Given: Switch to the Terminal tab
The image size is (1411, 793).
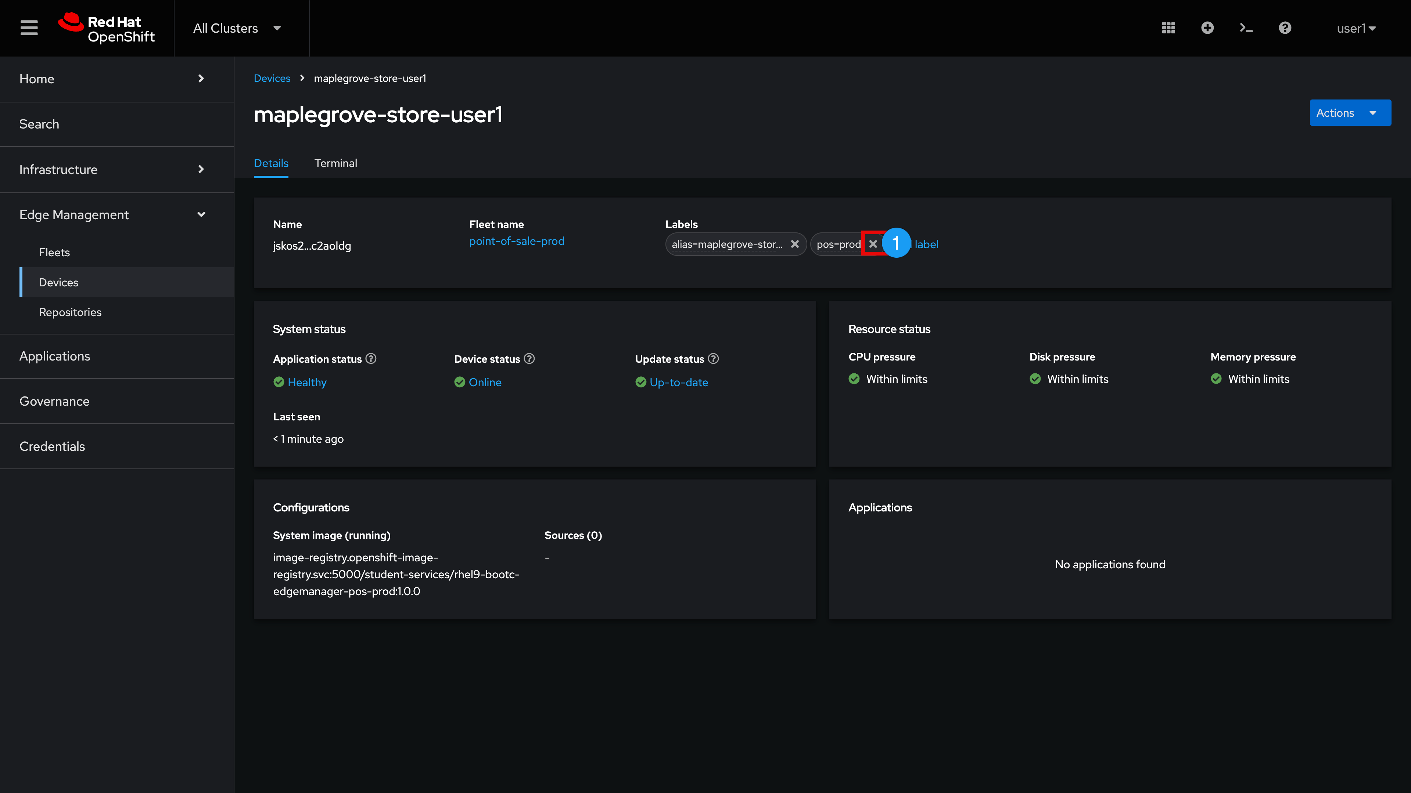Looking at the screenshot, I should pyautogui.click(x=336, y=163).
